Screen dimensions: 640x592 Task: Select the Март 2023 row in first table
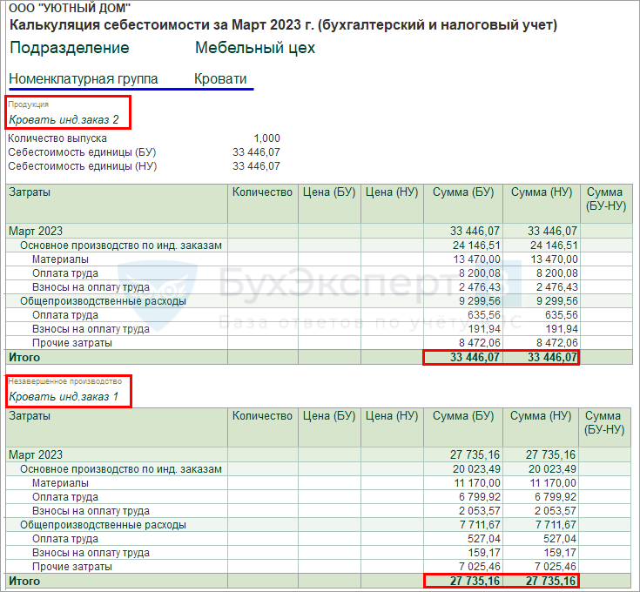point(320,231)
